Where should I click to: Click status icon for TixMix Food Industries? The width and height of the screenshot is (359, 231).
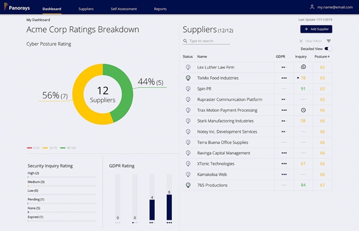(x=188, y=78)
